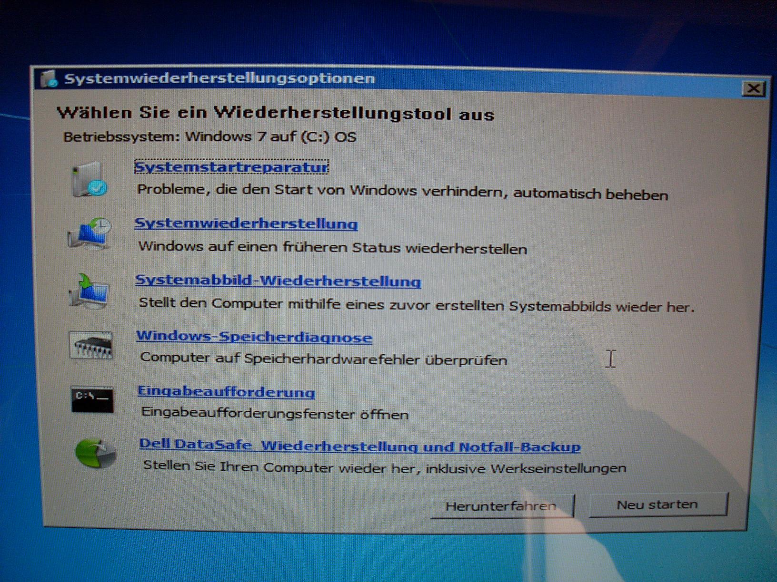The width and height of the screenshot is (777, 582).
Task: Click the Systemwiederherstellungsoptionen window title
Action: (x=220, y=78)
